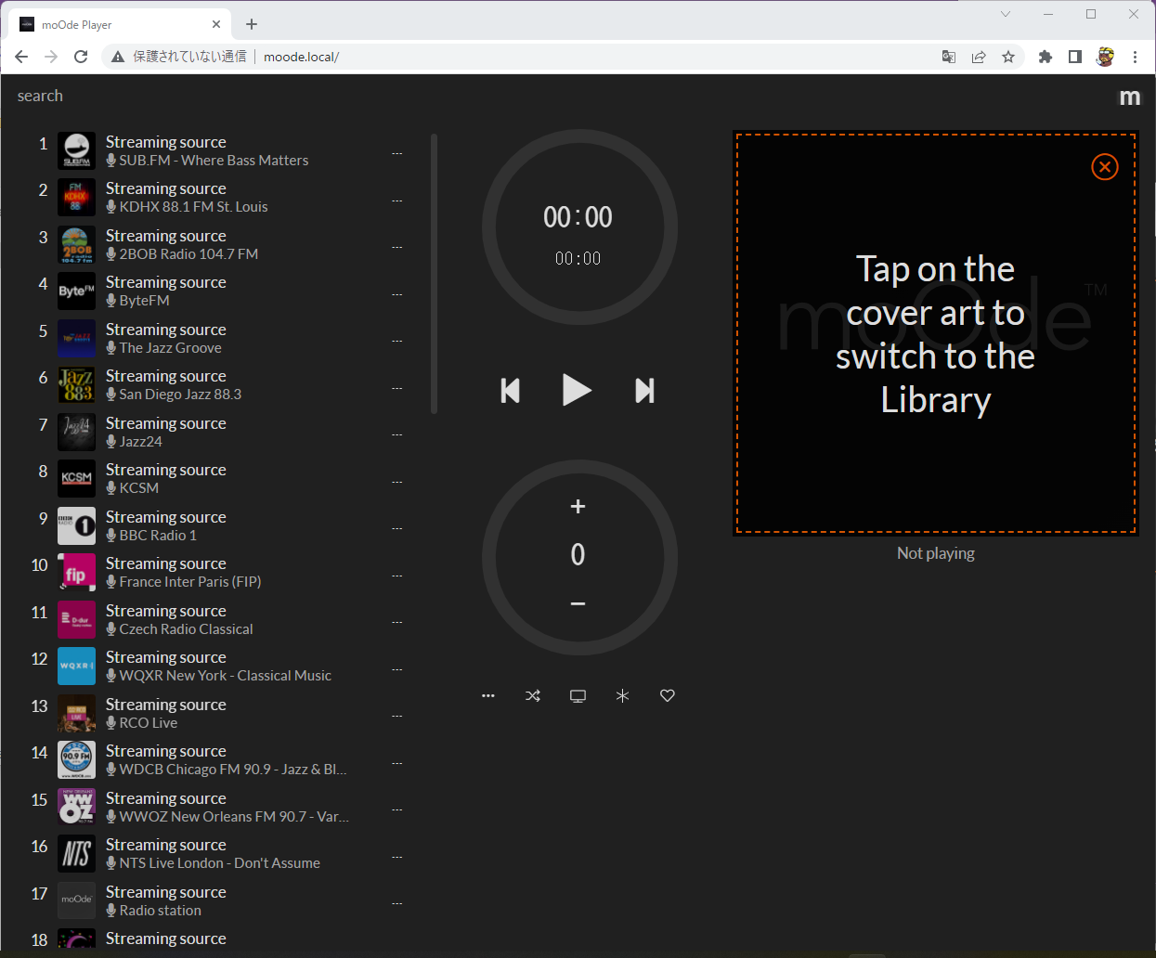Viewport: 1156px width, 958px height.
Task: Click the WWOZ station logo
Action: (76, 807)
